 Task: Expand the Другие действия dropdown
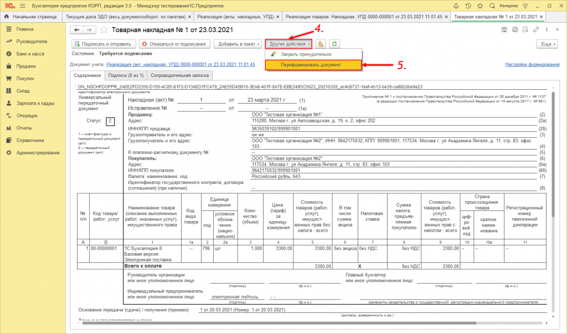pos(288,44)
